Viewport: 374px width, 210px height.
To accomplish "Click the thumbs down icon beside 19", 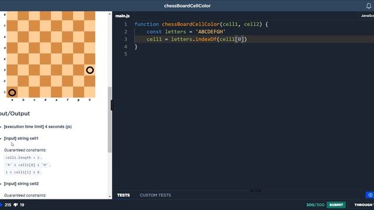I will [16, 205].
